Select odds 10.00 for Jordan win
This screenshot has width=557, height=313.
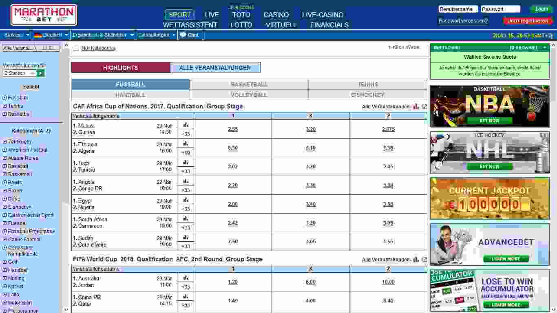click(x=388, y=282)
